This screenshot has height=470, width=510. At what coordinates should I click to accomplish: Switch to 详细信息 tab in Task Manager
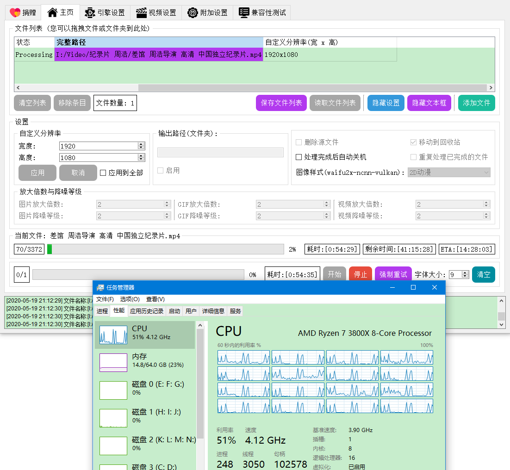213,311
